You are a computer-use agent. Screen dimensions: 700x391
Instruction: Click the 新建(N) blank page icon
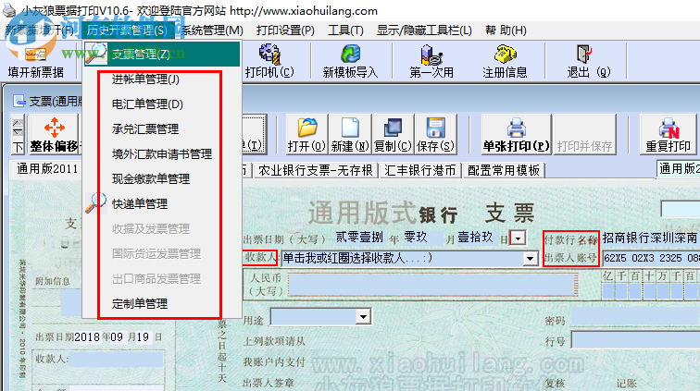(350, 128)
